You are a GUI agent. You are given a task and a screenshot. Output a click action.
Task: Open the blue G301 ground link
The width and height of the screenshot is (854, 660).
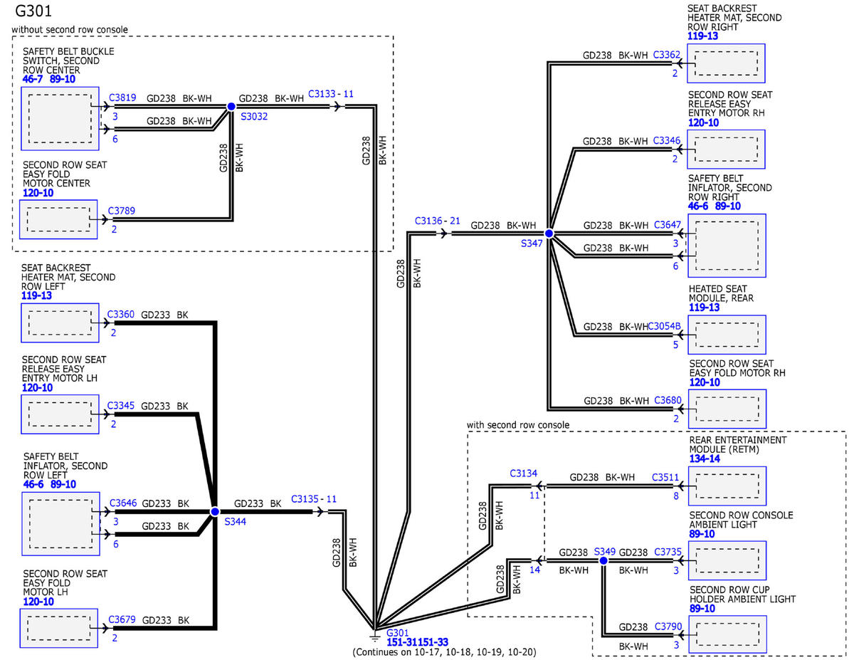click(x=397, y=632)
